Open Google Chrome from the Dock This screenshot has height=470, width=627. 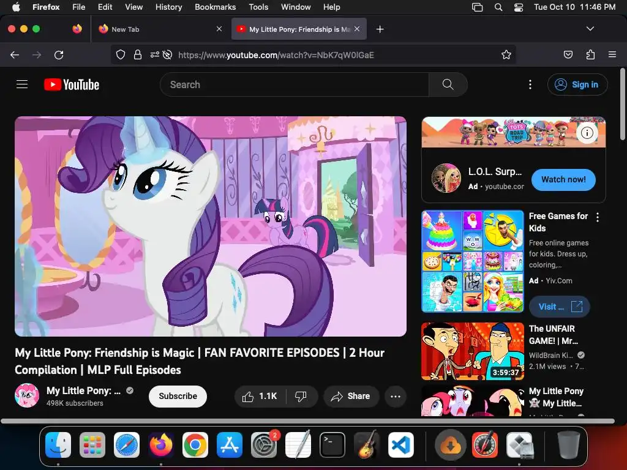195,446
